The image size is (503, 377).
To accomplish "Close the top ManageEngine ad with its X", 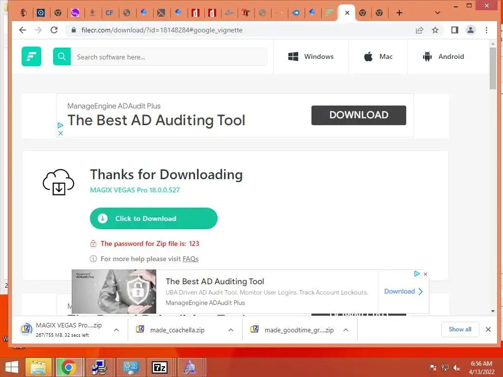I will click(x=60, y=133).
